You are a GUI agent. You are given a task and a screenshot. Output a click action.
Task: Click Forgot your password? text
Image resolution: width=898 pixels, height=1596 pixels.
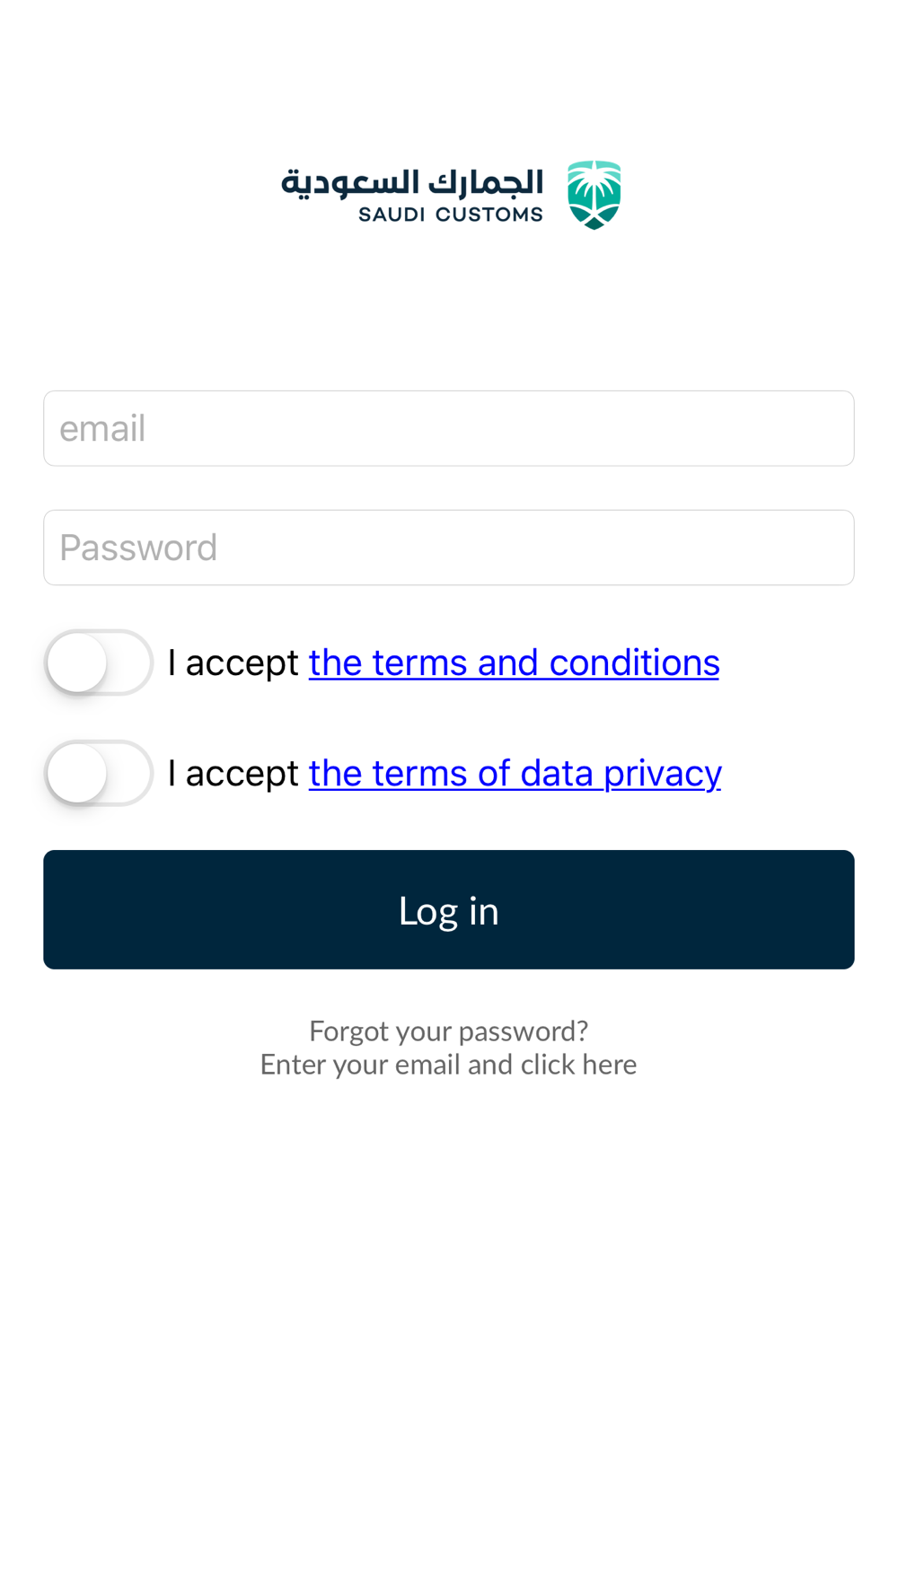[449, 1030]
